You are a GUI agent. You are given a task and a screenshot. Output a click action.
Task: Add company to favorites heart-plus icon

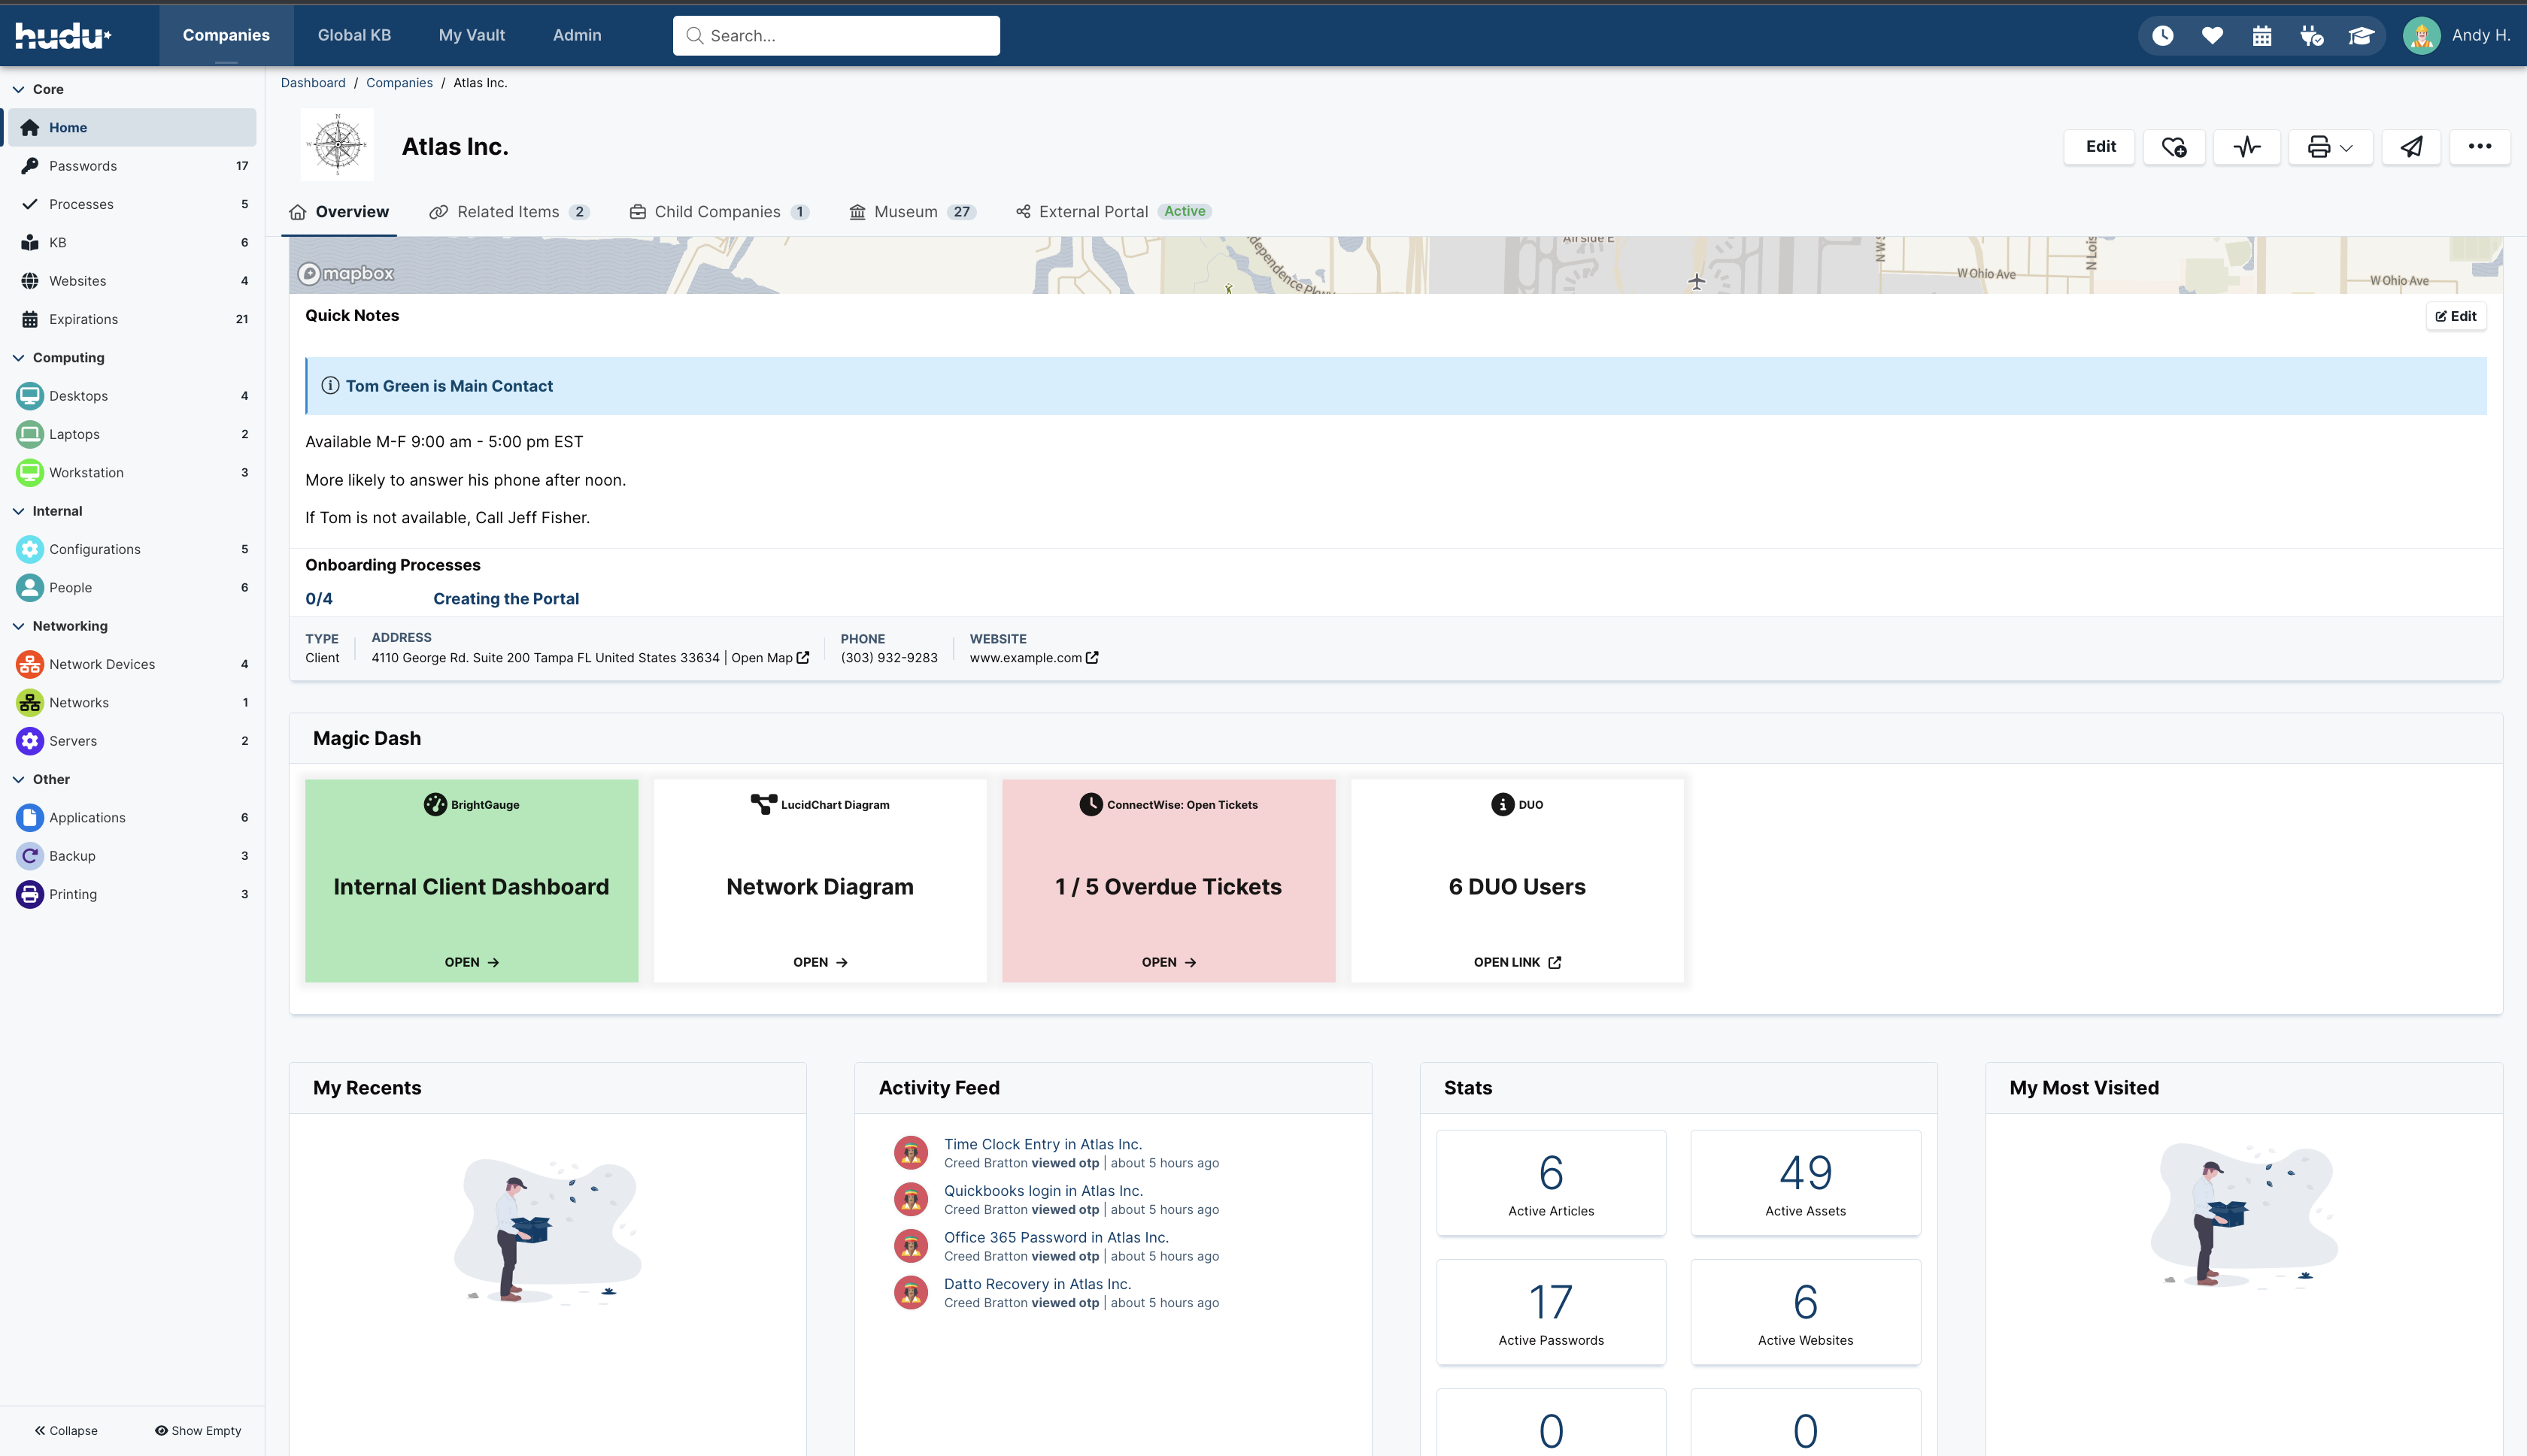point(2173,147)
